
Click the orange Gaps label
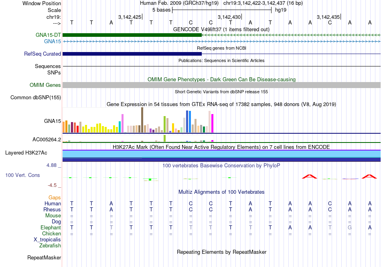tap(55, 198)
